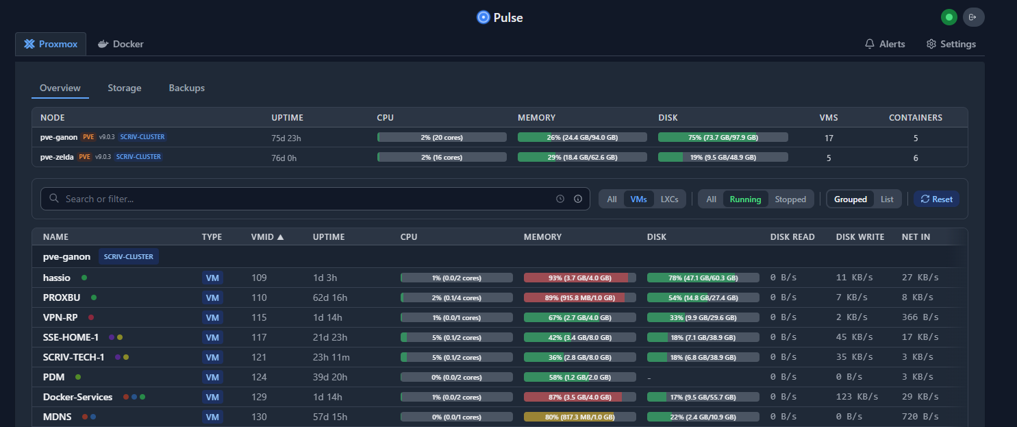Sort guests by TYPE column header
The image size is (1017, 427).
pyautogui.click(x=212, y=237)
